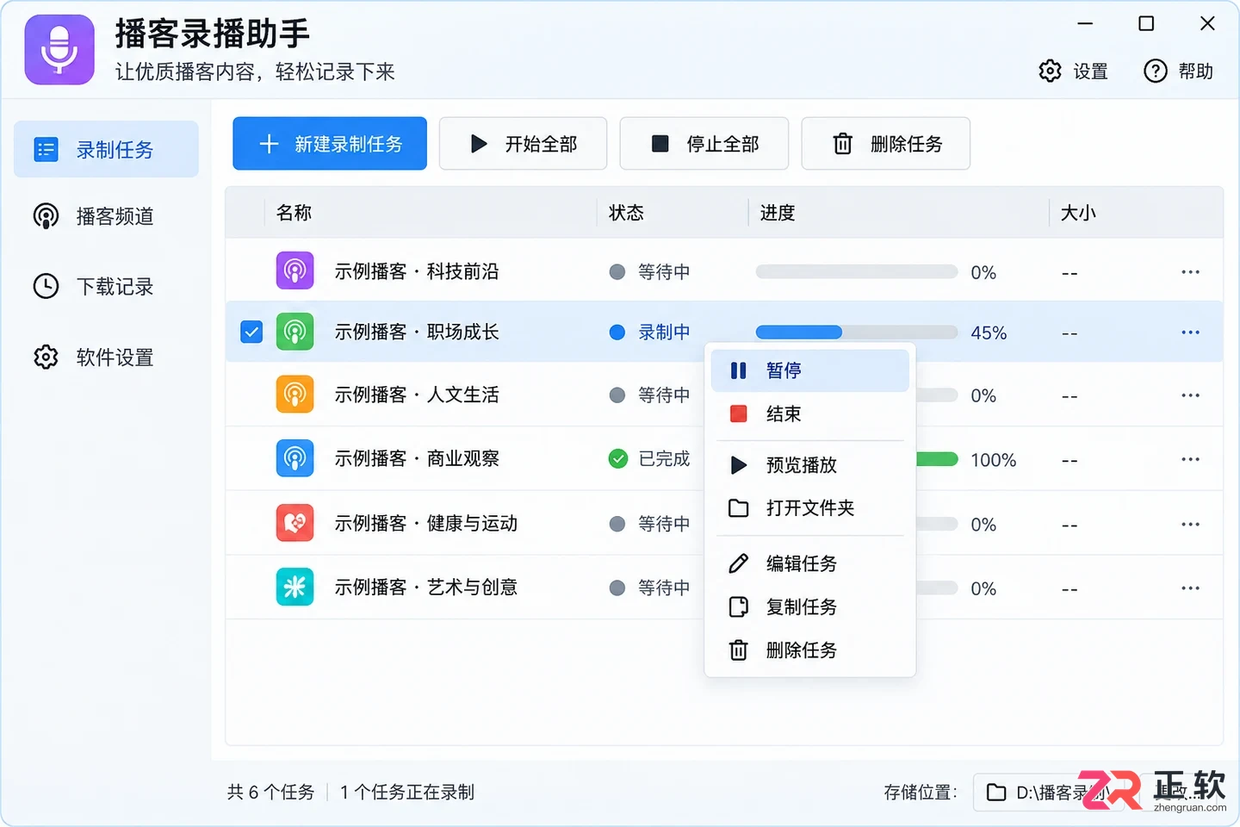
Task: Click the 1 个任务正在录制 status text
Action: (x=407, y=792)
